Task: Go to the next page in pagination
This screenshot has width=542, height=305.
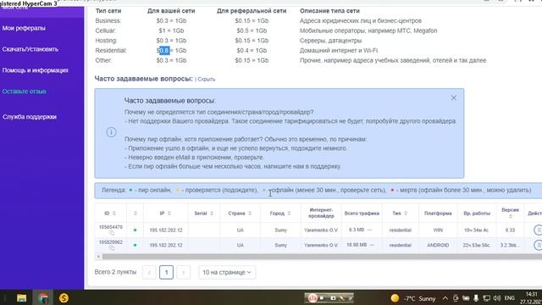Action: 183,273
